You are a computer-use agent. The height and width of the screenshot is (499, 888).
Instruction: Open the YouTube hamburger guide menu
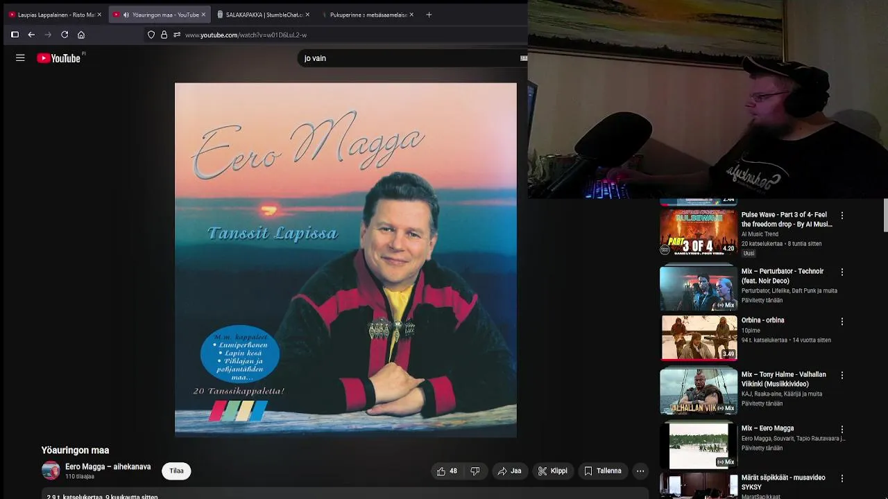pos(20,58)
